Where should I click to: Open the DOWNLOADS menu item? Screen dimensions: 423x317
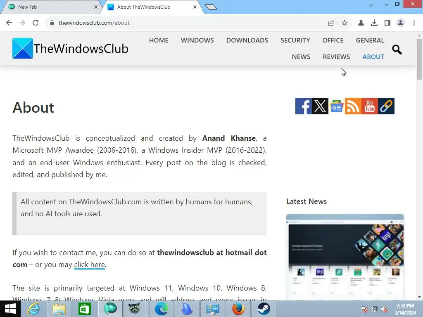pyautogui.click(x=247, y=40)
